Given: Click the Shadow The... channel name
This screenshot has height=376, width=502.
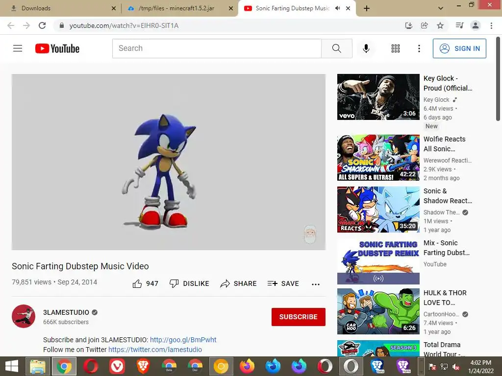Looking at the screenshot, I should click(x=442, y=212).
